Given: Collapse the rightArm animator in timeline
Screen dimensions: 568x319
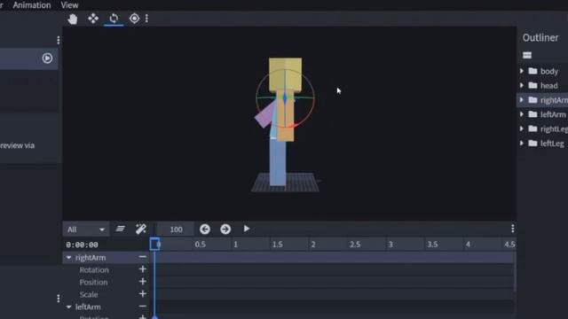Looking at the screenshot, I should coord(68,258).
